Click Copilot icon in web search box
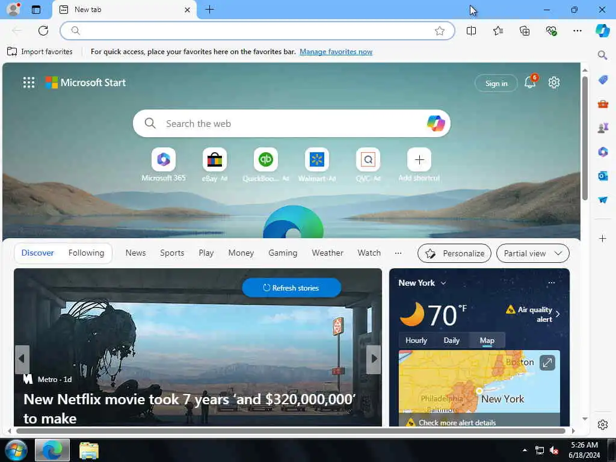The image size is (616, 462). 436,123
